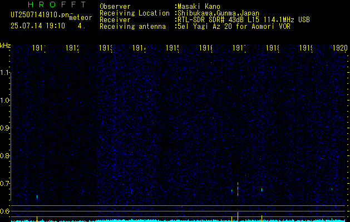This screenshot has height=222, width=350.
Task: Click the 1920 time axis label
Action: [340, 48]
